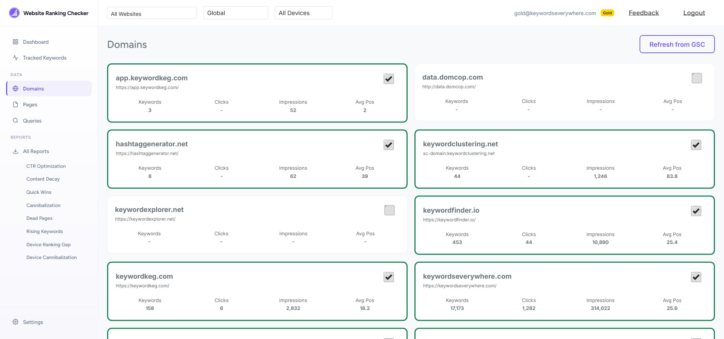The image size is (724, 339).
Task: Click the Domains page heading
Action: pos(127,44)
